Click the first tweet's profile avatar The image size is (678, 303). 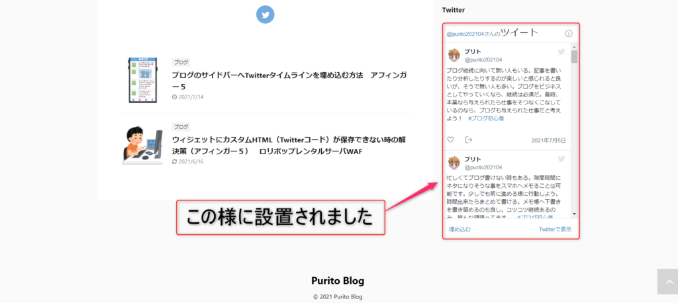[454, 55]
